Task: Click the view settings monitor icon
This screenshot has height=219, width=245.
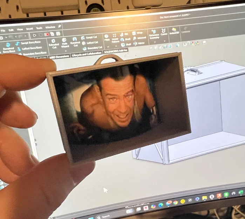Action: [204, 42]
